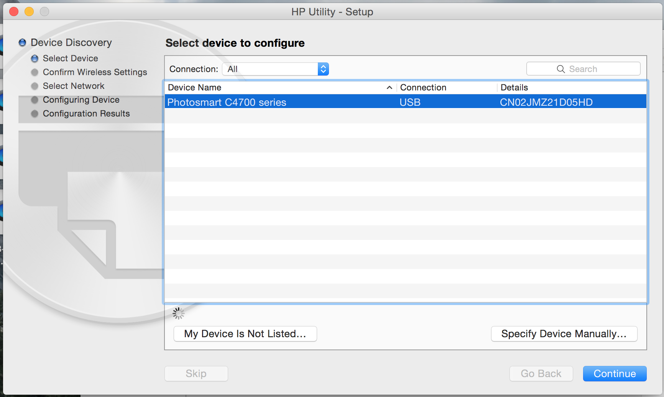Open Specify Device Manually dialog
This screenshot has height=397, width=664.
tap(564, 334)
